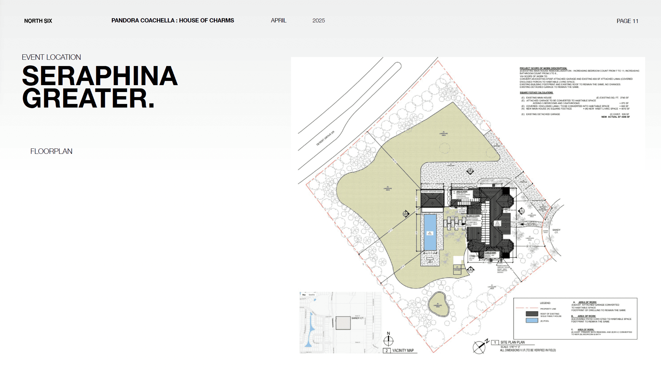Click the Project Scope of Work description heading

pyautogui.click(x=543, y=68)
